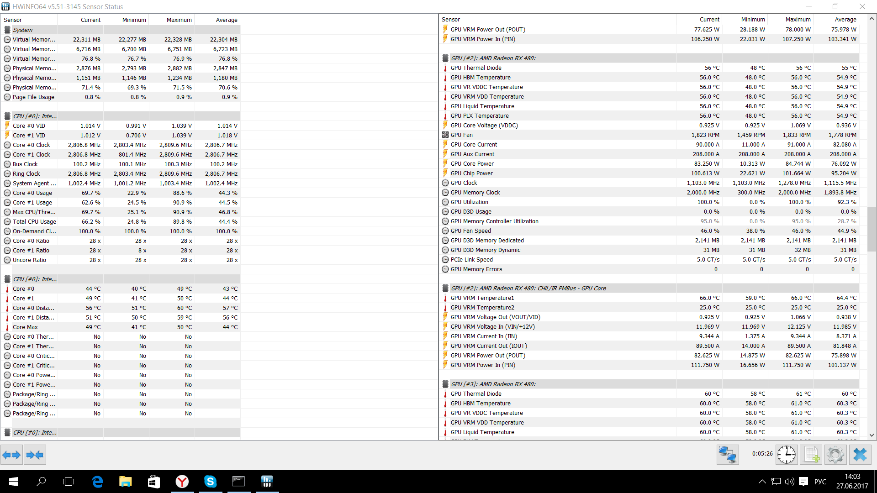Viewport: 877px width, 493px height.
Task: Select the CHiL/IR PMBus - GPU Core header
Action: (650, 288)
